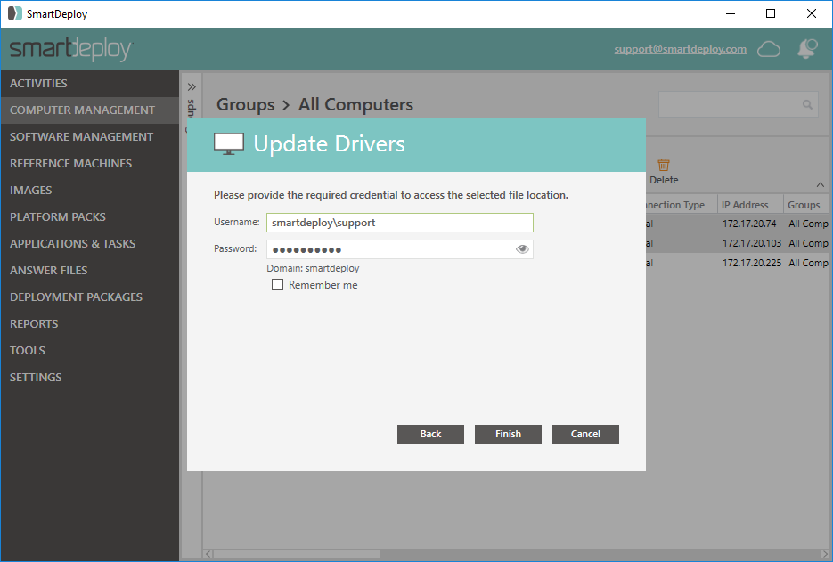Open the cloud icon in the header

pos(768,49)
